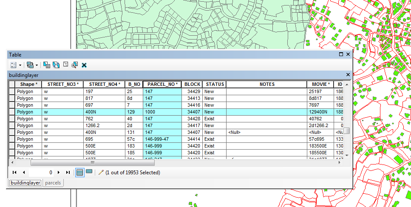Select the row selector for 400N, B_NO 129
Image resolution: width=411 pixels, height=207 pixels.
pos(12,112)
